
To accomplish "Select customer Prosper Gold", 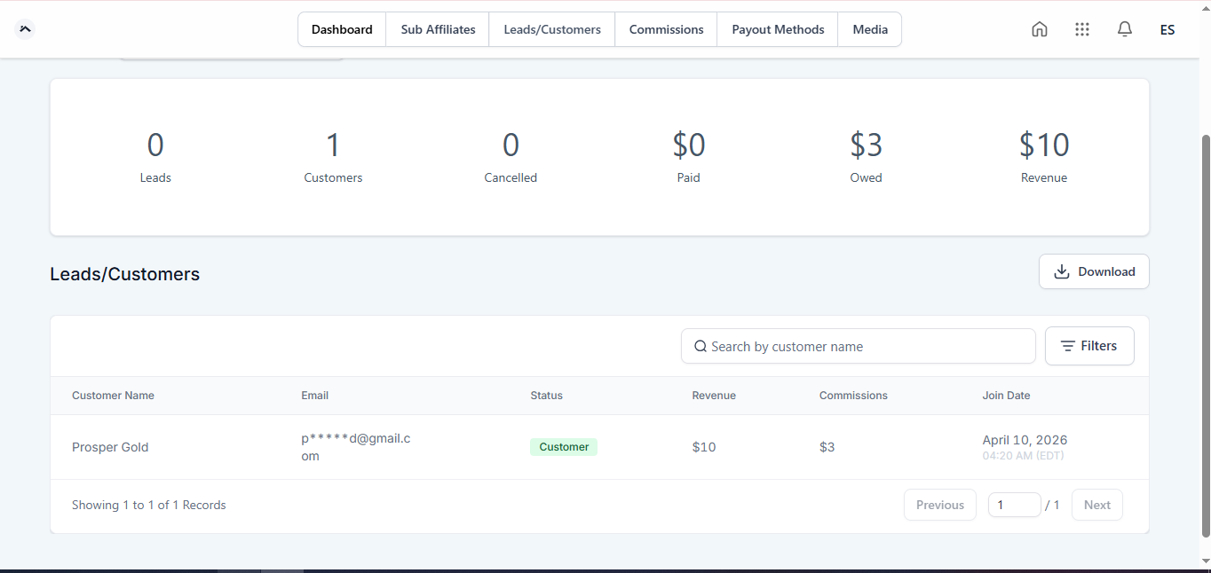I will [110, 447].
